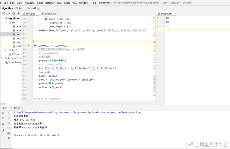Collapse test1 folder in tree

pyautogui.click(x=6, y=22)
